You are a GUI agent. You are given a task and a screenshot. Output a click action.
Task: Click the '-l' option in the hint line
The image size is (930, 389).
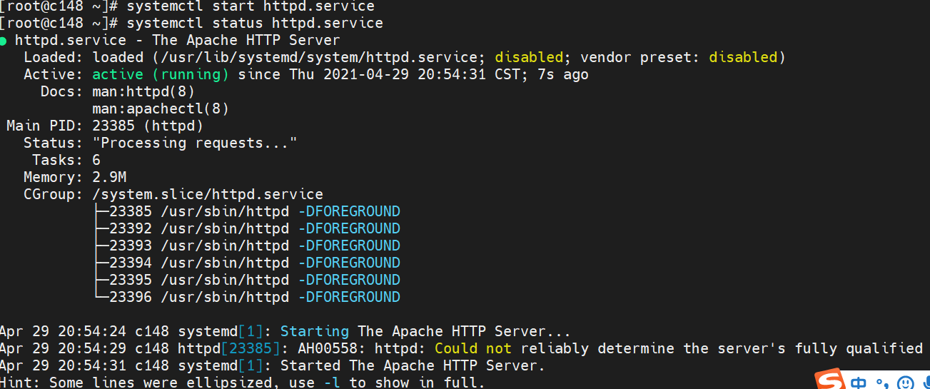(331, 383)
